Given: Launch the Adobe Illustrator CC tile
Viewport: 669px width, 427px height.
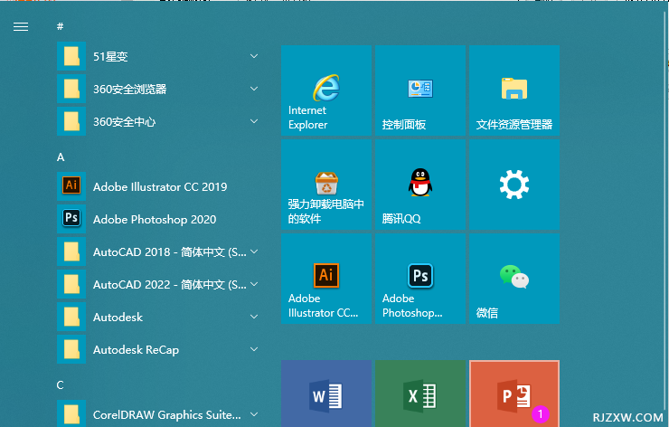Looking at the screenshot, I should 326,279.
